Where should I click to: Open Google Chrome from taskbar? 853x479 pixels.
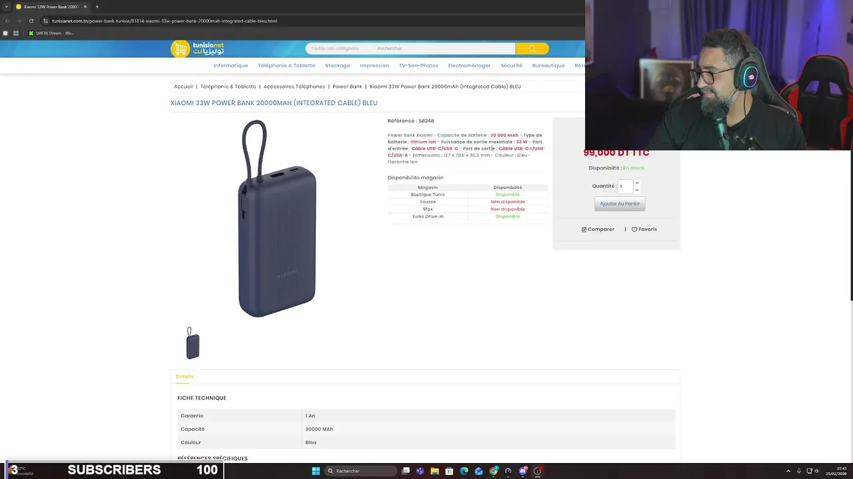pyautogui.click(x=493, y=471)
